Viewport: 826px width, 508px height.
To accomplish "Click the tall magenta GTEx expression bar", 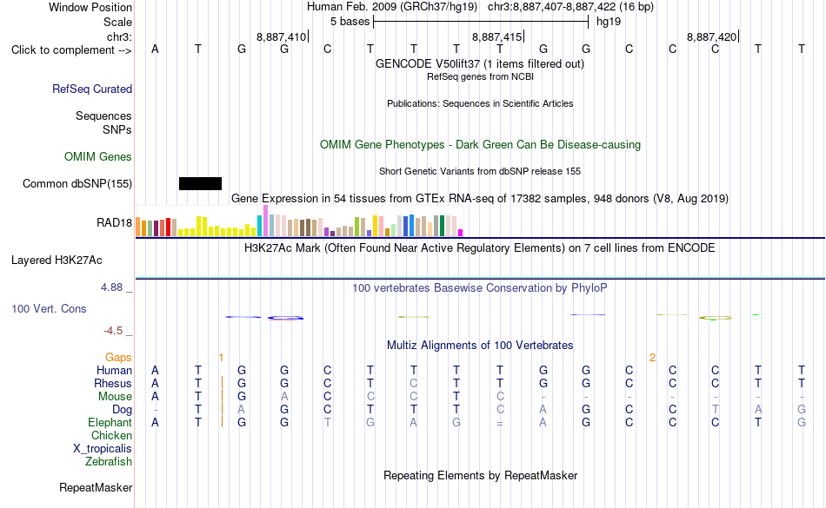I will click(x=265, y=221).
